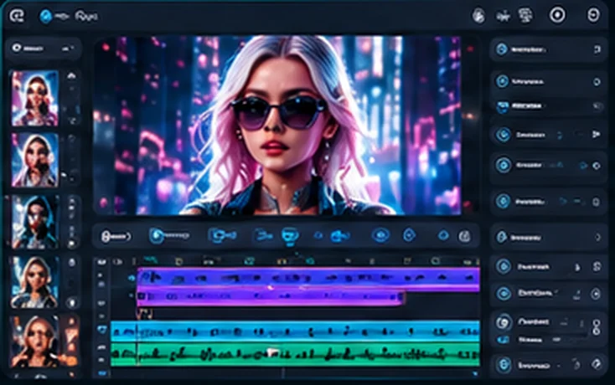Click the S-shaped icon in the eighth right-panel row

tap(597, 267)
